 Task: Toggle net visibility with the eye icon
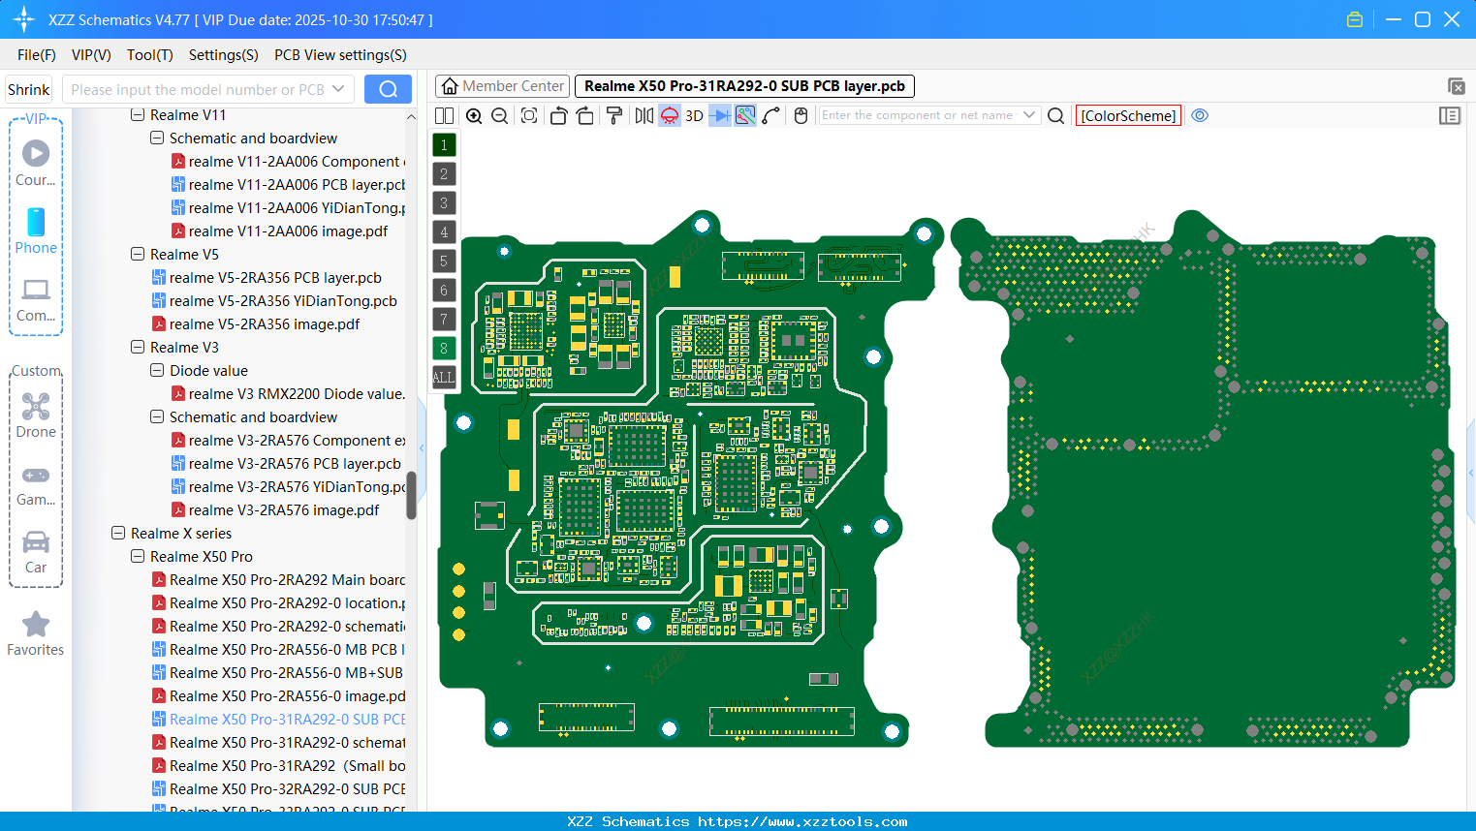[x=1200, y=115]
